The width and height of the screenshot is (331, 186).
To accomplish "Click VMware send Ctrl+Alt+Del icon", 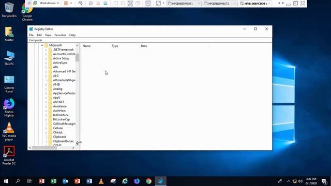I will coord(80,3).
